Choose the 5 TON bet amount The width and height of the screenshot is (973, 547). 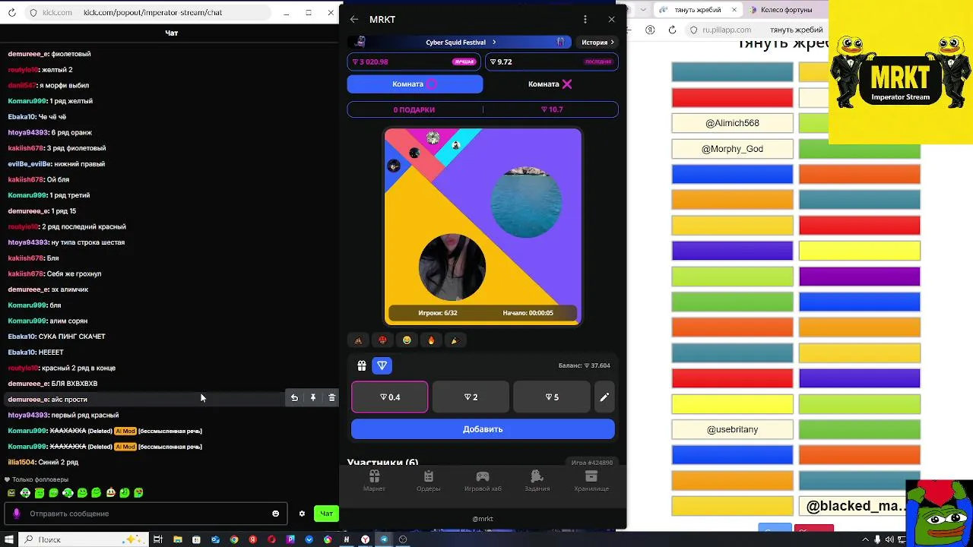pos(552,397)
